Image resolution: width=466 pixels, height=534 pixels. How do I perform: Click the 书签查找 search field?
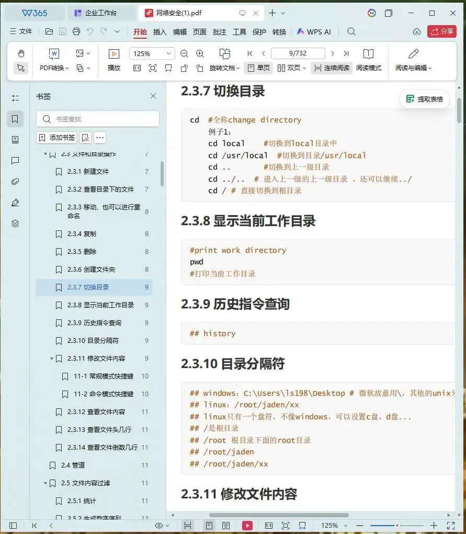[98, 119]
